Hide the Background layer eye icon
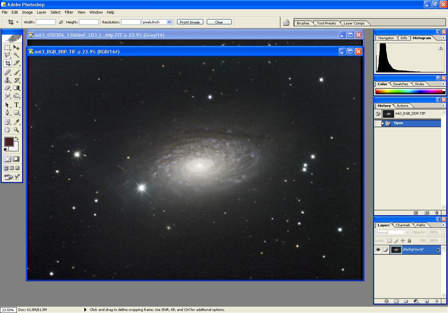Image resolution: width=448 pixels, height=313 pixels. click(x=378, y=249)
